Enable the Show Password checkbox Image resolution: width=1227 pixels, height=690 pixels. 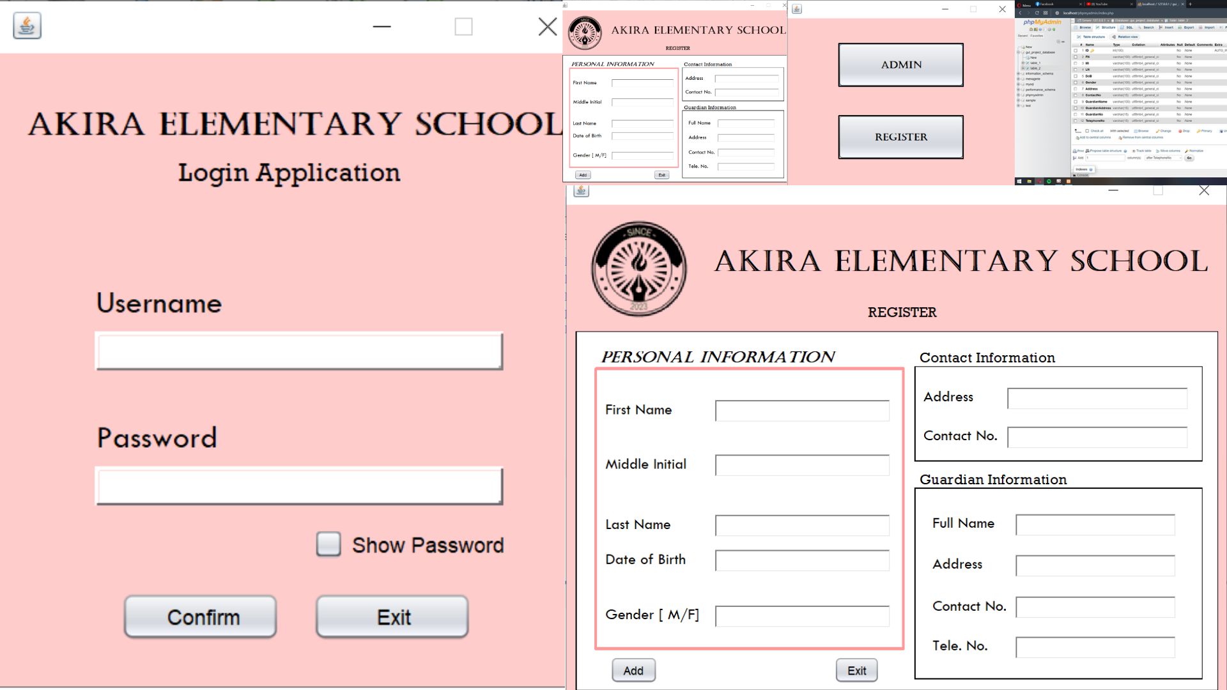328,545
